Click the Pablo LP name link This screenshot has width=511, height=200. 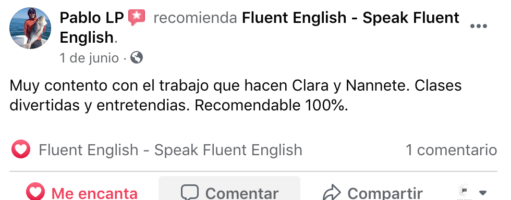coord(92,18)
